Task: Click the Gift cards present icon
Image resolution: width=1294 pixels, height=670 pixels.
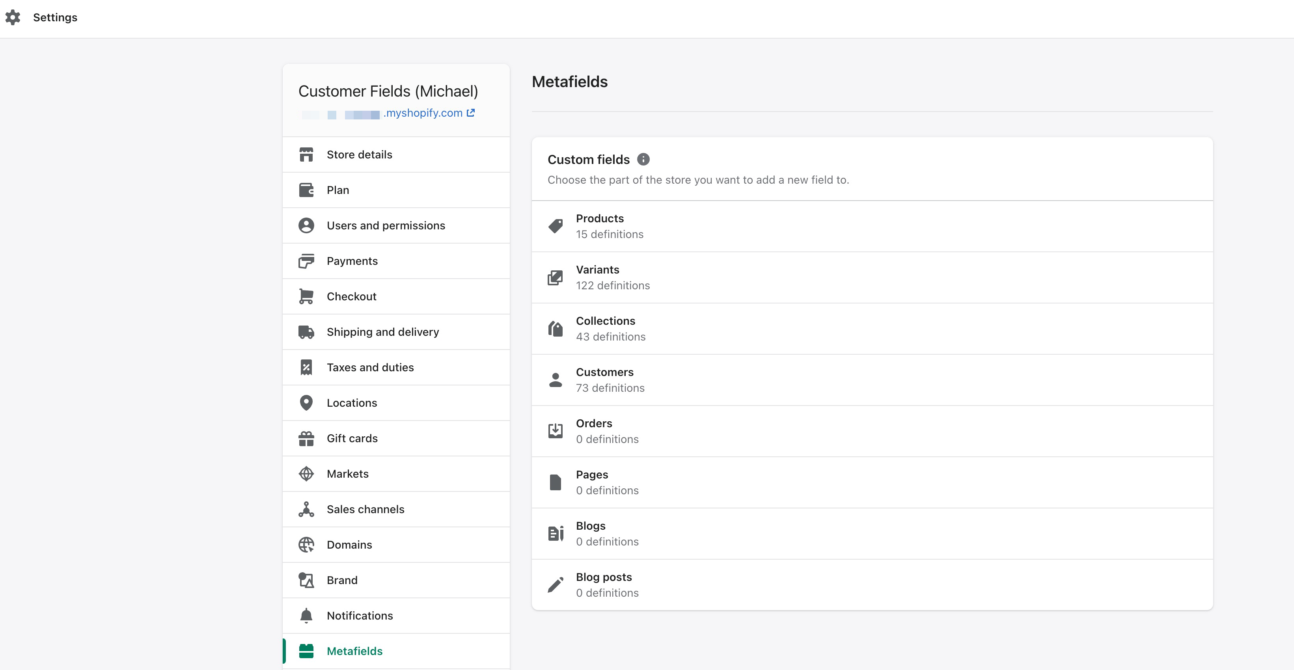Action: [306, 439]
